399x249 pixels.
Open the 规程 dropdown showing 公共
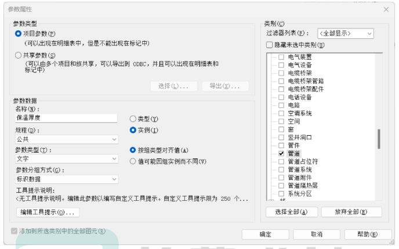point(67,139)
